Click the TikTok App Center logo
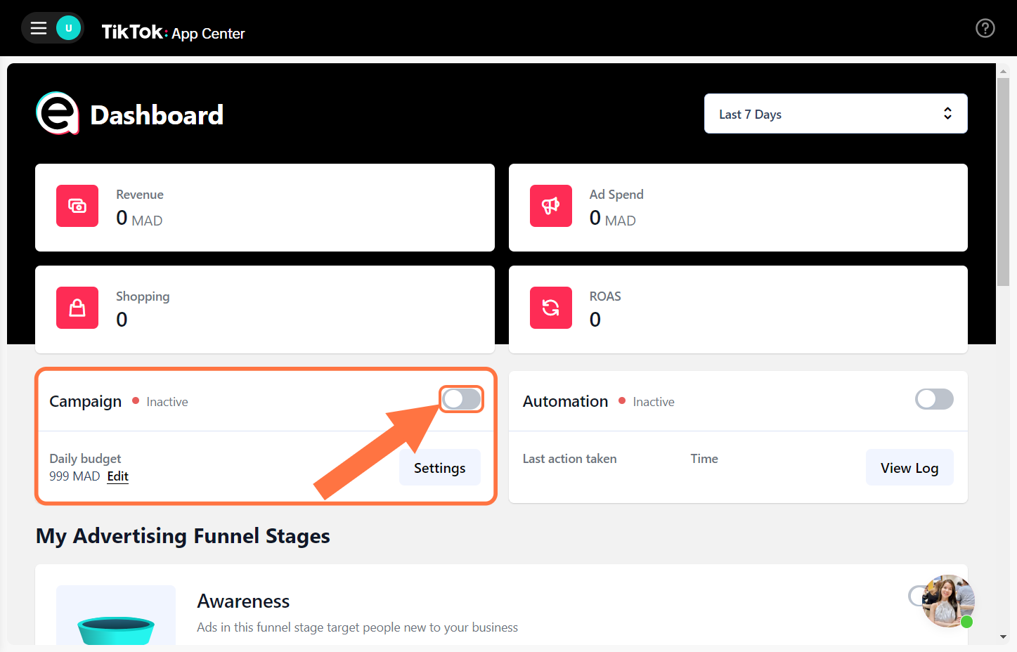 173,32
